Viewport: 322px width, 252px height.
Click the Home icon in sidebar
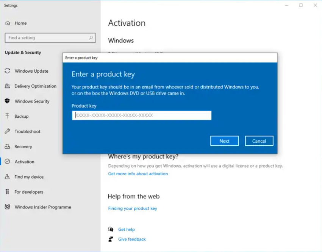coord(8,23)
